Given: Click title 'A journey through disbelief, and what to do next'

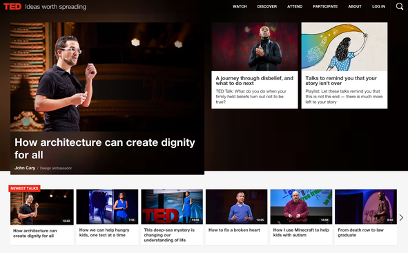Looking at the screenshot, I should (255, 81).
